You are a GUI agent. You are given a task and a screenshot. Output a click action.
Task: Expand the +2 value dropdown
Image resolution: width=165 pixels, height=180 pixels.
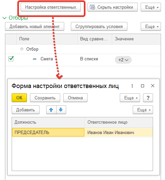123,60
